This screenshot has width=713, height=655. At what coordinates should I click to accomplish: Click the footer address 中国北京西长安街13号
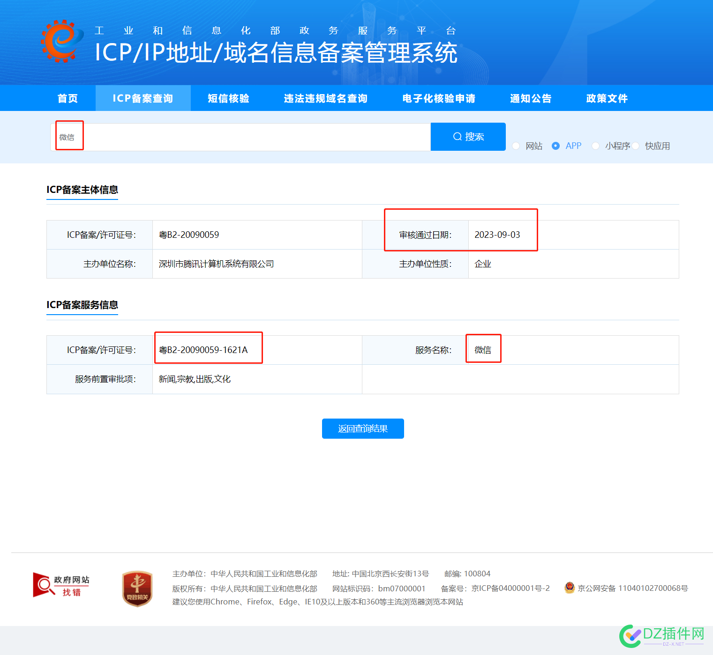[390, 574]
